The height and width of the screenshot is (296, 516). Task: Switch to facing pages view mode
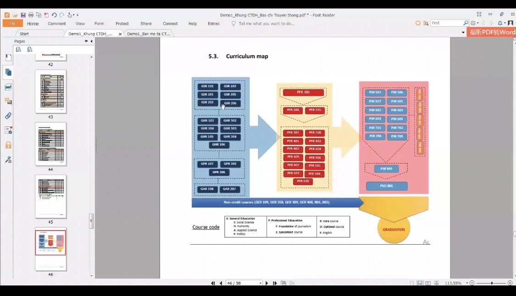tap(428, 283)
